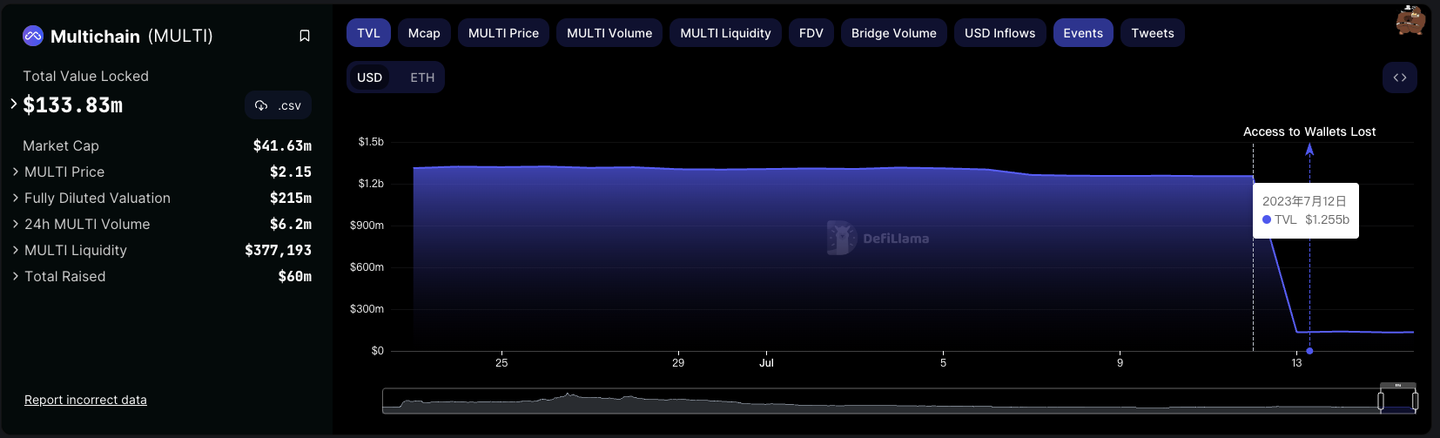This screenshot has width=1440, height=438.
Task: Expand the Total Value Locked breakdown
Action: coord(14,104)
